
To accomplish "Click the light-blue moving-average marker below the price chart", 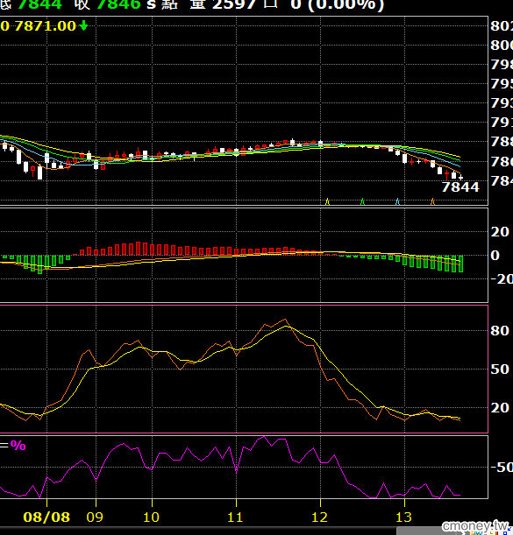I will [x=397, y=201].
